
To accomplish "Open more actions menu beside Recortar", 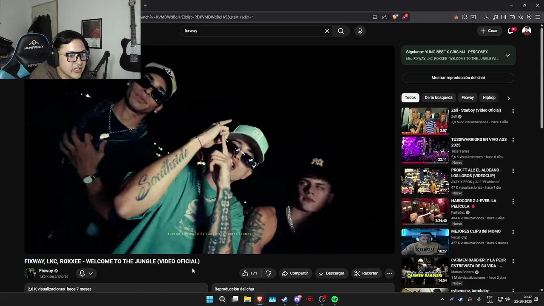I will (389, 273).
